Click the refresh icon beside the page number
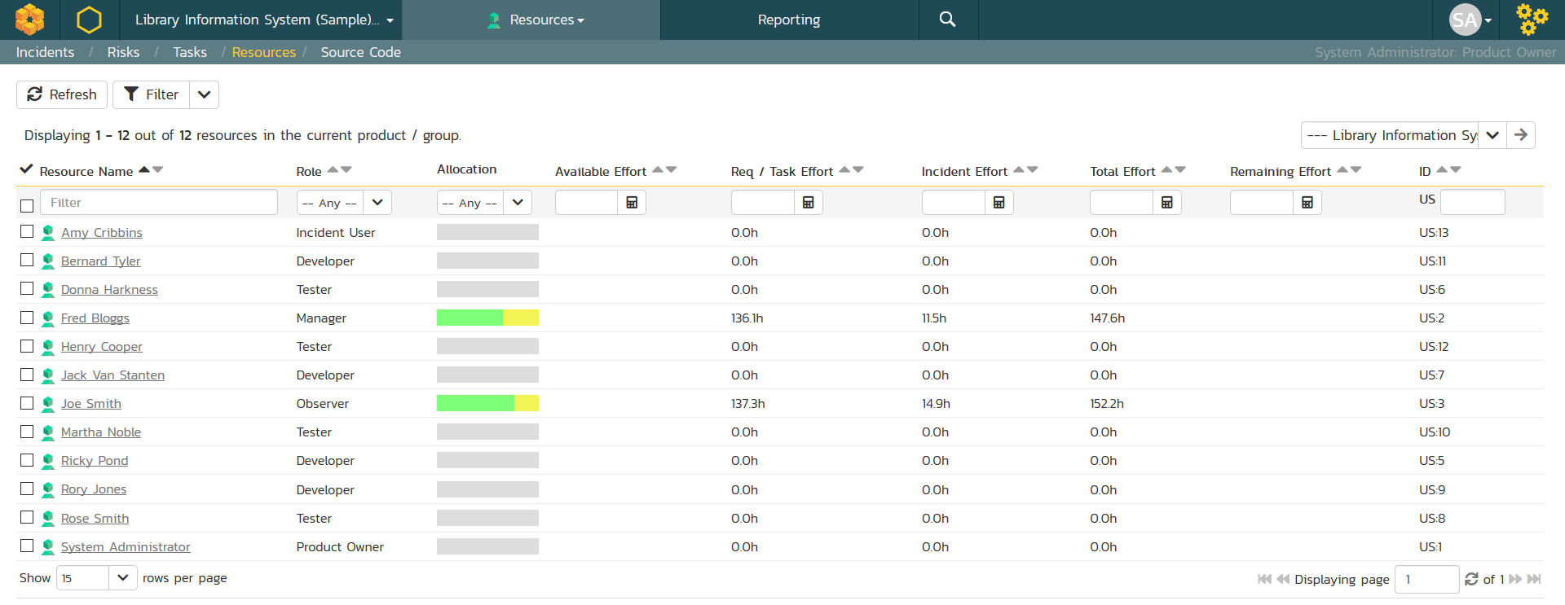This screenshot has width=1565, height=605. point(1471,579)
